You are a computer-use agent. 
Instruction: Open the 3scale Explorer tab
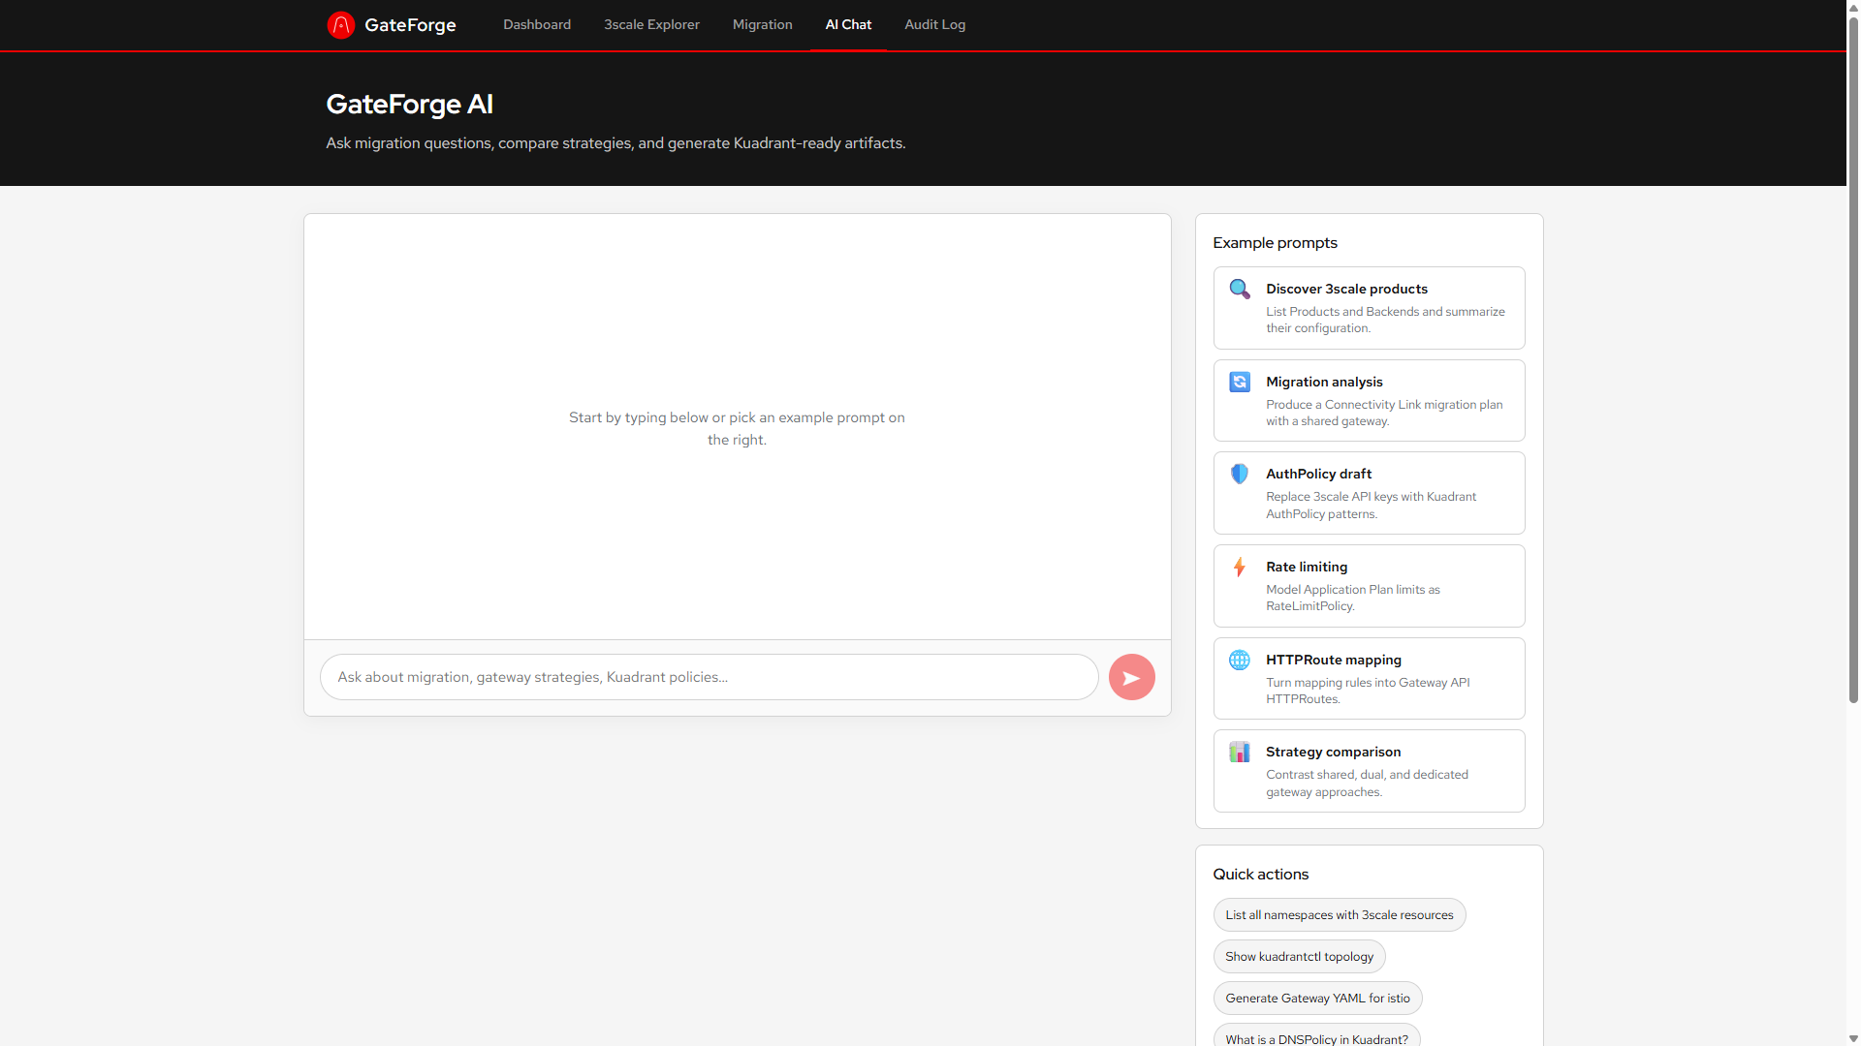pos(651,24)
